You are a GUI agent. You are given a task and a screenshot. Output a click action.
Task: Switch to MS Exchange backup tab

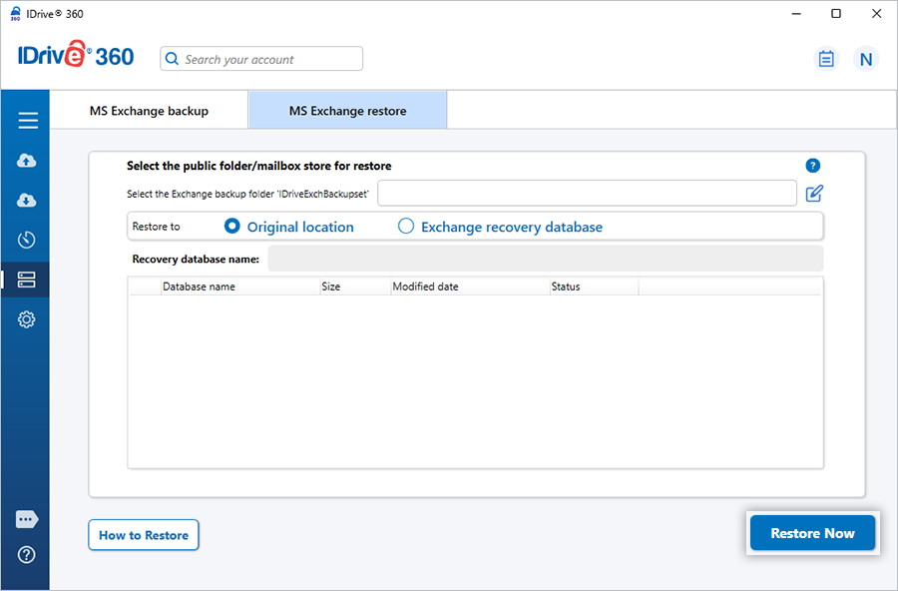pyautogui.click(x=149, y=111)
